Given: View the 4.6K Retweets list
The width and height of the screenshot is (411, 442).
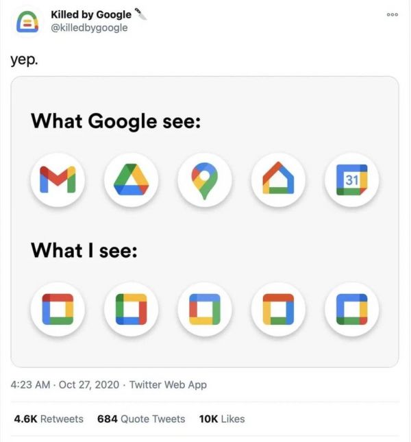Looking at the screenshot, I should 49,419.
